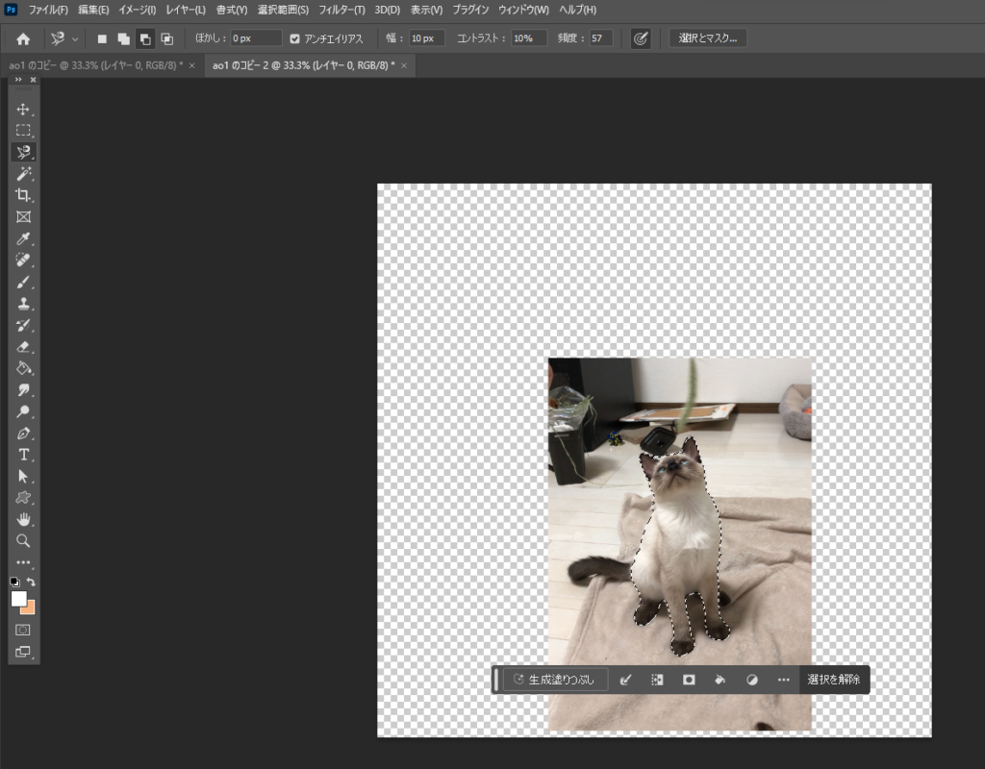This screenshot has width=985, height=769.
Task: Activate the Horizontal Type tool
Action: (x=23, y=455)
